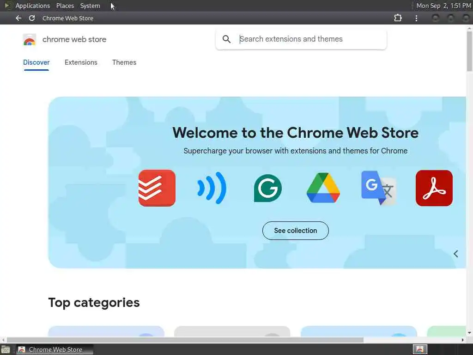The image size is (473, 355).
Task: Open the blue sound waves extension icon
Action: tap(212, 188)
